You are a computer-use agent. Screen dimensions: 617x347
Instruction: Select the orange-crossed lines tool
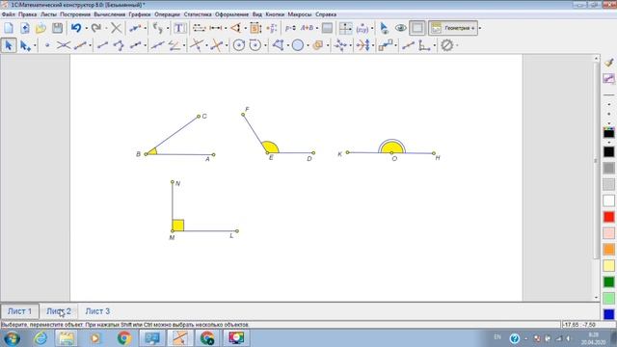(x=216, y=45)
